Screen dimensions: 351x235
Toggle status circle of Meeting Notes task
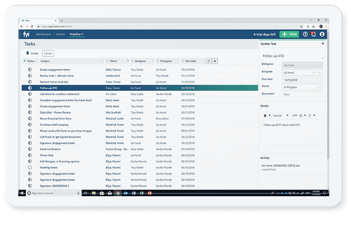tap(30, 167)
